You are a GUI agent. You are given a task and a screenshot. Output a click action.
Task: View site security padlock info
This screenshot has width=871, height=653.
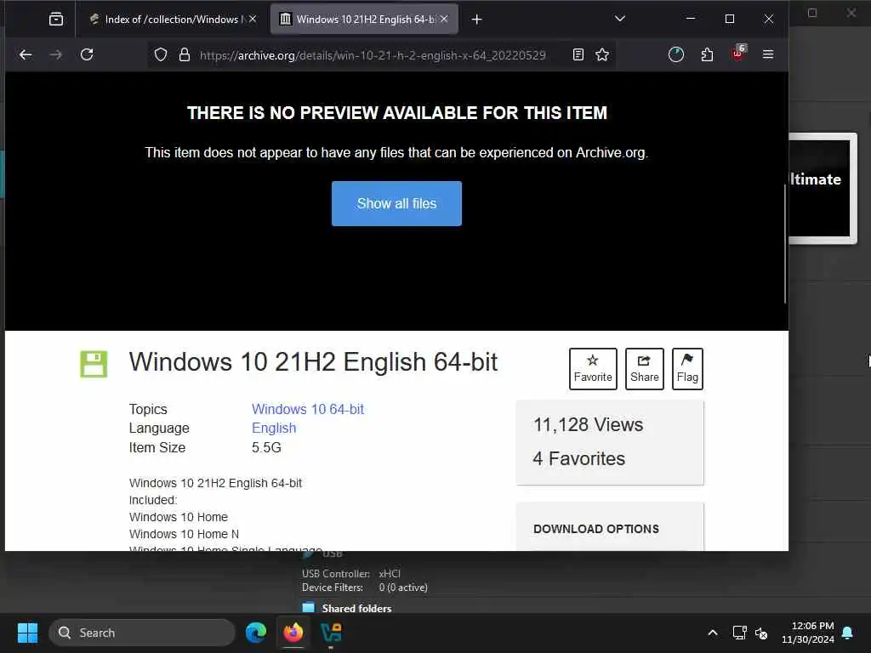(x=185, y=54)
